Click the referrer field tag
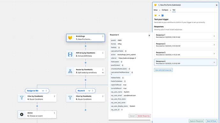The height and width of the screenshot is (123, 220). [x=114, y=58]
